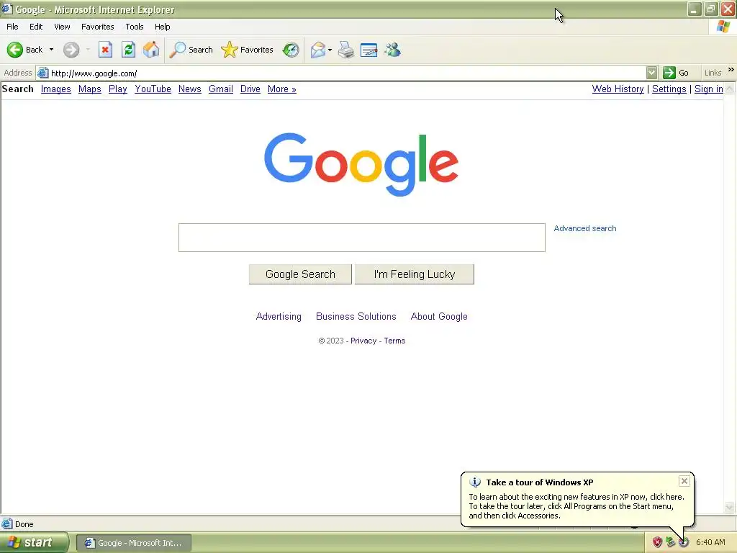Open the Favorites star toolbar button
The height and width of the screenshot is (553, 737).
pos(248,50)
